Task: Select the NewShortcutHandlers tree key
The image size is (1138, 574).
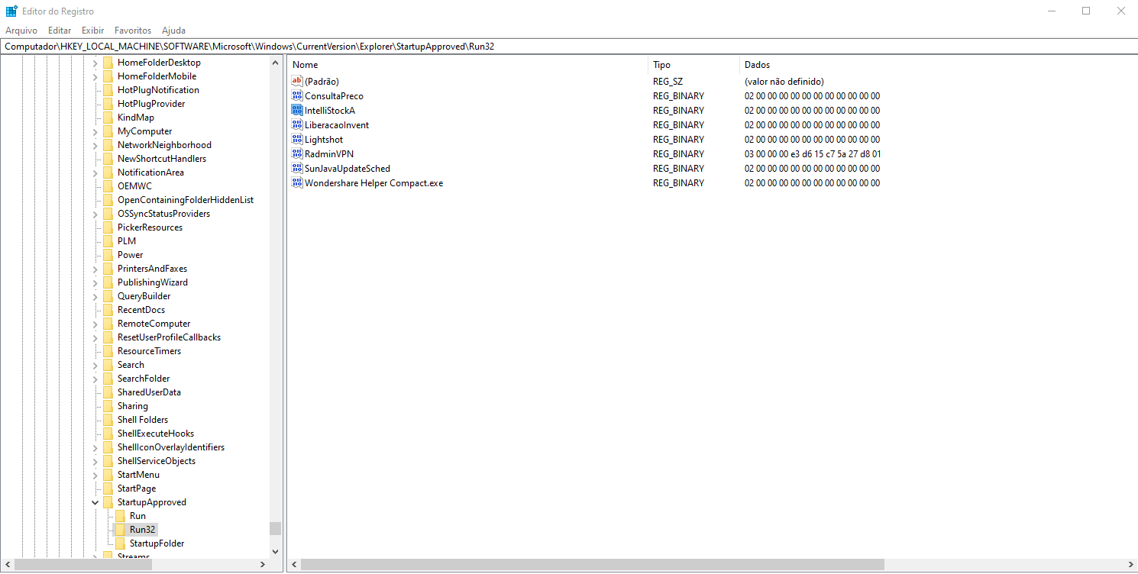Action: [x=162, y=159]
